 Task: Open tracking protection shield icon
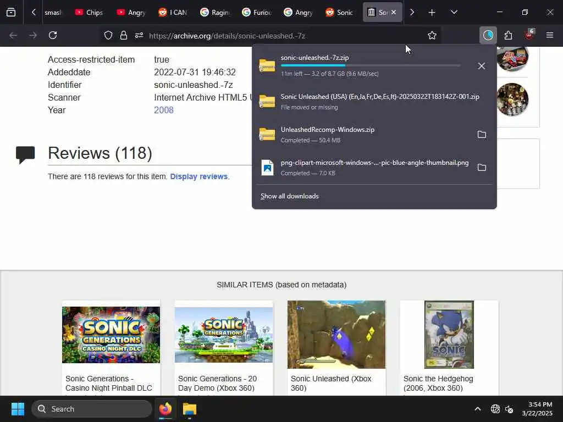coord(108,35)
